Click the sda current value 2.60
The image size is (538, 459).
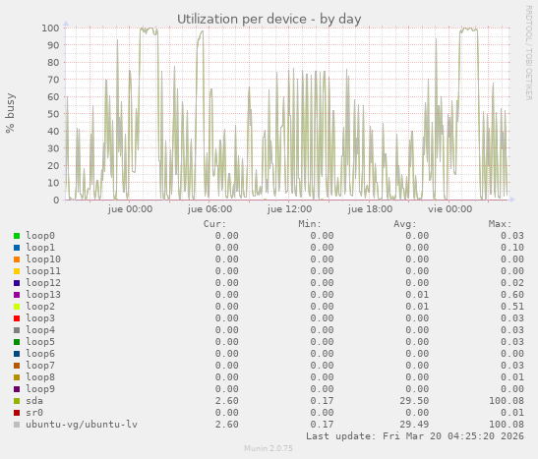227,401
